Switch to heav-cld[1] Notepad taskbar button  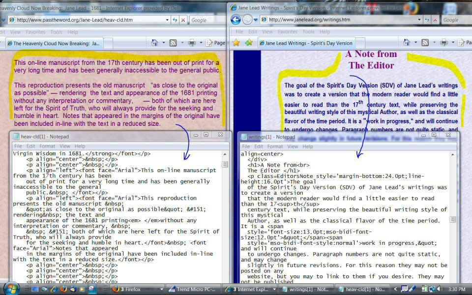click(362, 289)
